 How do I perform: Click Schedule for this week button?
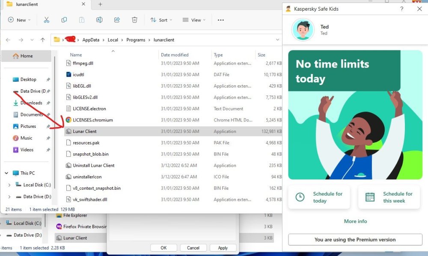[389, 197]
